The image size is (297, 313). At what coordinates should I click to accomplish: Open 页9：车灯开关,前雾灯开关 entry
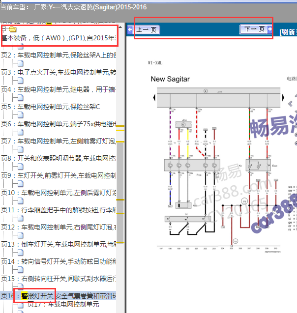[59, 175]
